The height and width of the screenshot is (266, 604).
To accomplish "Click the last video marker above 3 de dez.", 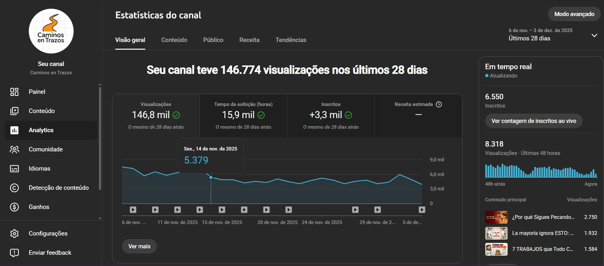I will [x=422, y=210].
